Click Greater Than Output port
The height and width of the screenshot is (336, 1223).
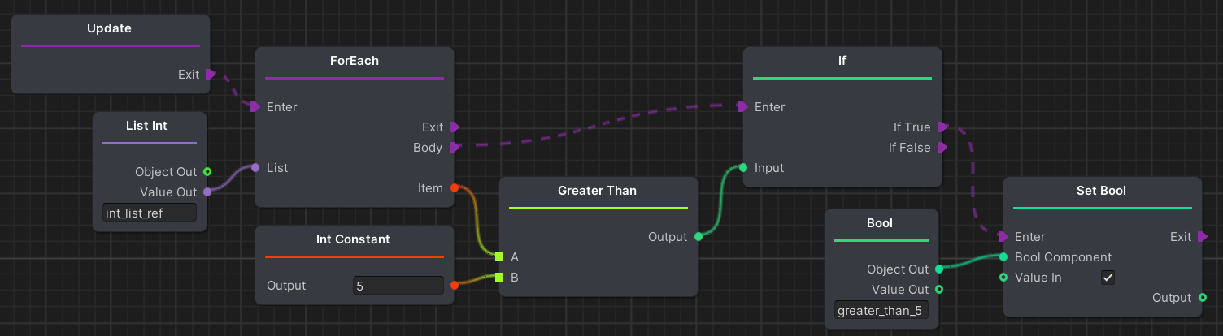[698, 236]
